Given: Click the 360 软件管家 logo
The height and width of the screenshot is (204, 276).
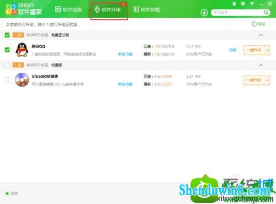Looking at the screenshot, I should [x=24, y=9].
